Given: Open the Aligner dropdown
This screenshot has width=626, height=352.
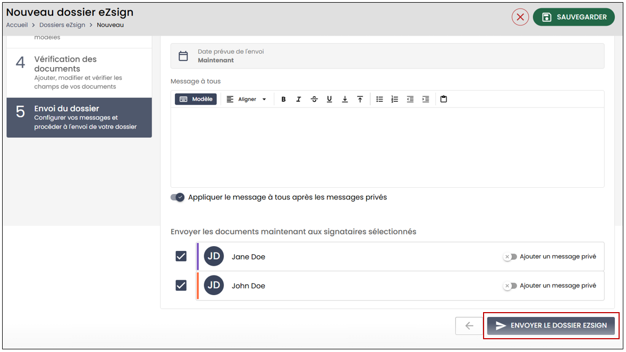Looking at the screenshot, I should point(247,99).
